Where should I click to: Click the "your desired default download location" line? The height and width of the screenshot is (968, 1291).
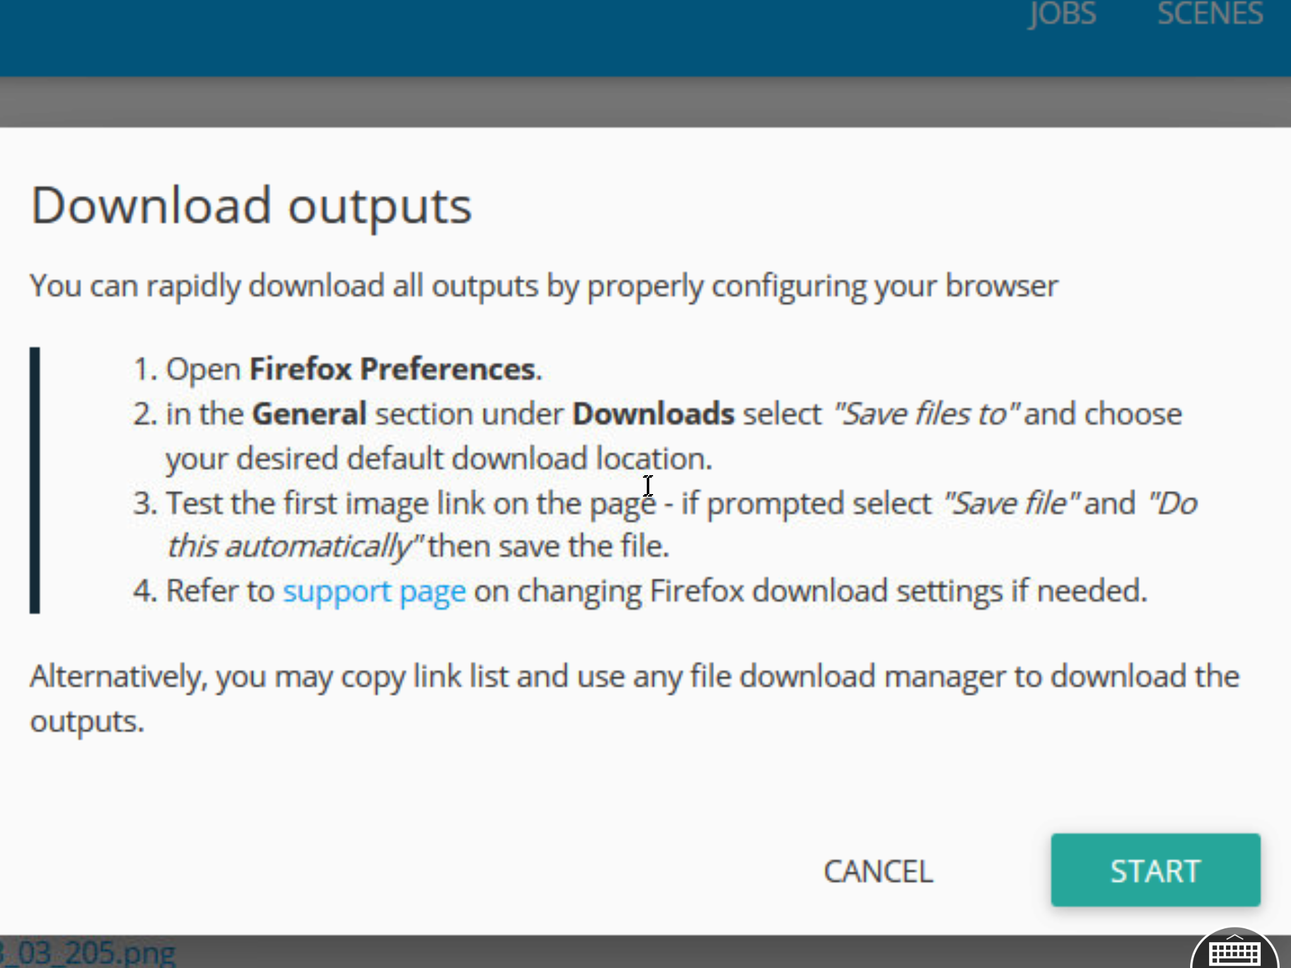click(439, 459)
